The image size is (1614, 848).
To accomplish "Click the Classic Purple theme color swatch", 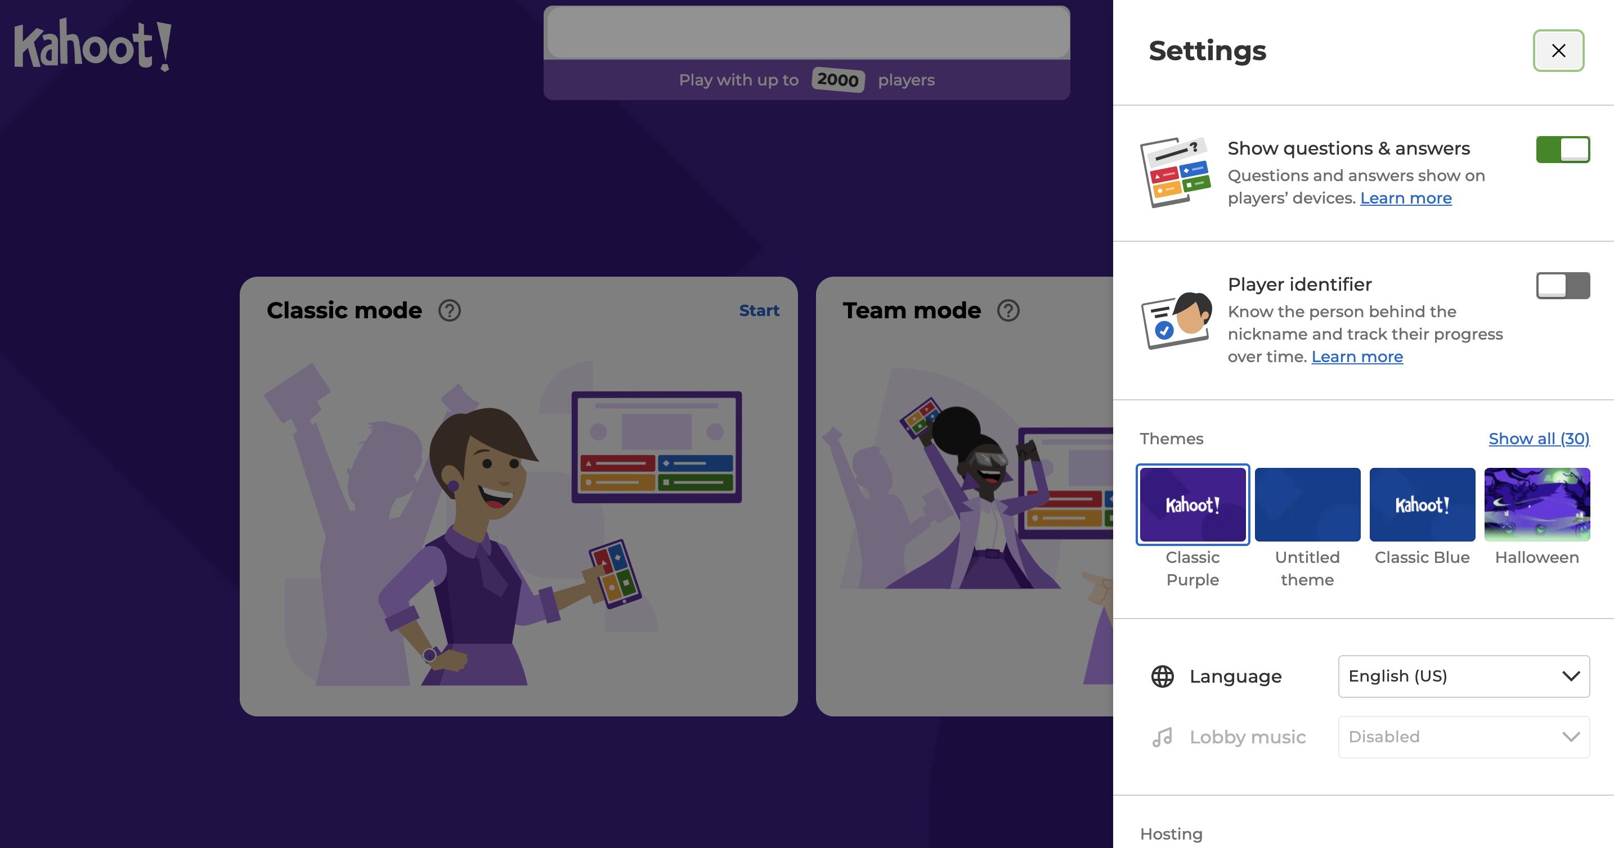I will point(1194,504).
